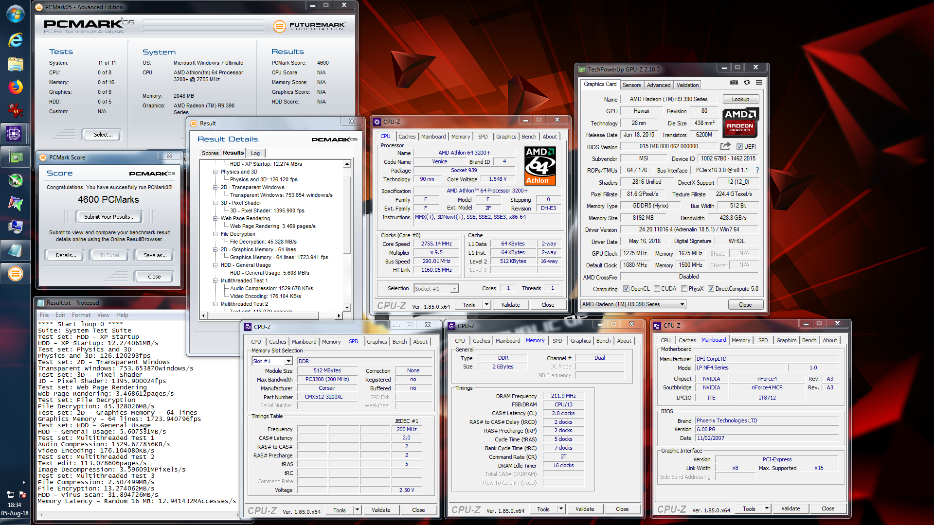Click the Action Center flag tray icon

point(22,494)
